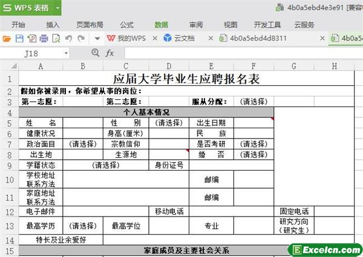
Task: Close the 云文档 tab
Action: click(211, 39)
